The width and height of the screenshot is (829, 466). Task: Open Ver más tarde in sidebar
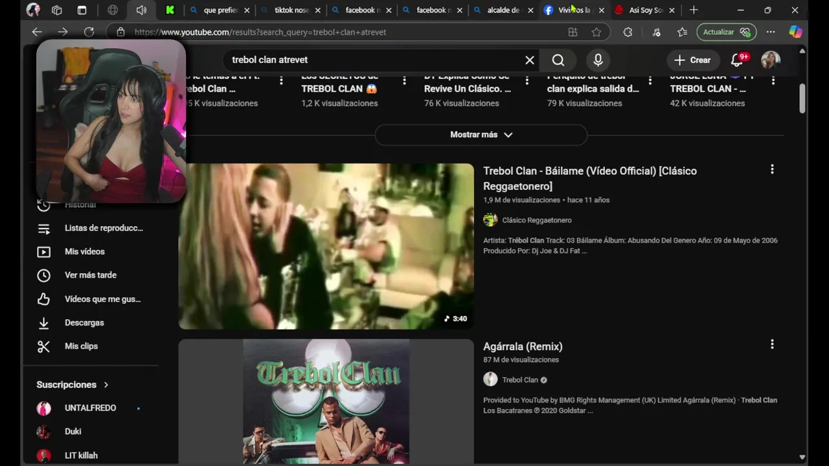pyautogui.click(x=91, y=276)
